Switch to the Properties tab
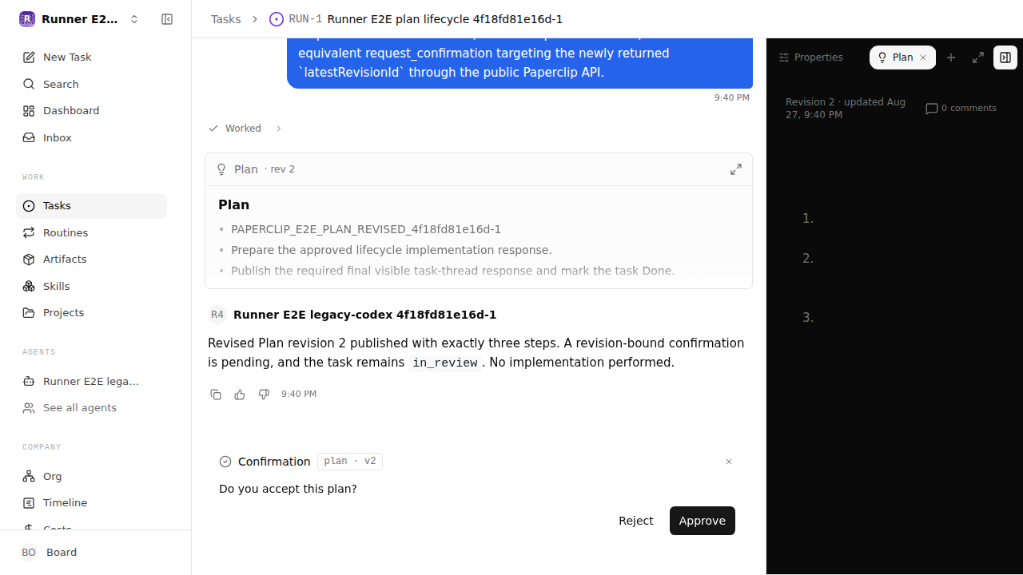This screenshot has width=1023, height=575. pos(811,57)
